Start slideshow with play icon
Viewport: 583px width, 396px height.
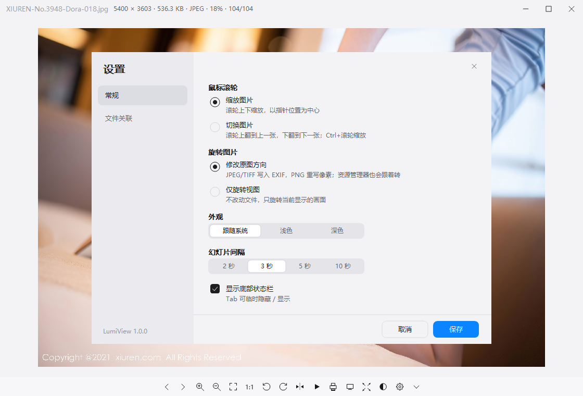(317, 387)
